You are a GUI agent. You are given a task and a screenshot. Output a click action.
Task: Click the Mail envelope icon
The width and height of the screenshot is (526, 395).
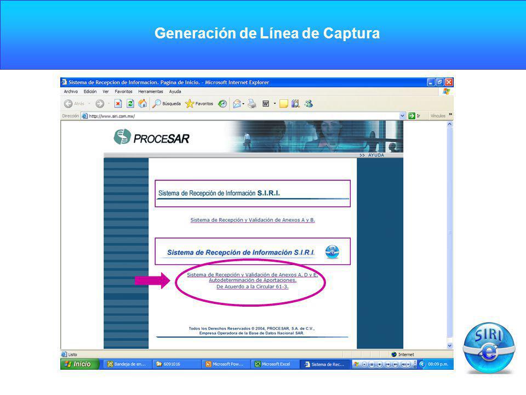pyautogui.click(x=237, y=104)
